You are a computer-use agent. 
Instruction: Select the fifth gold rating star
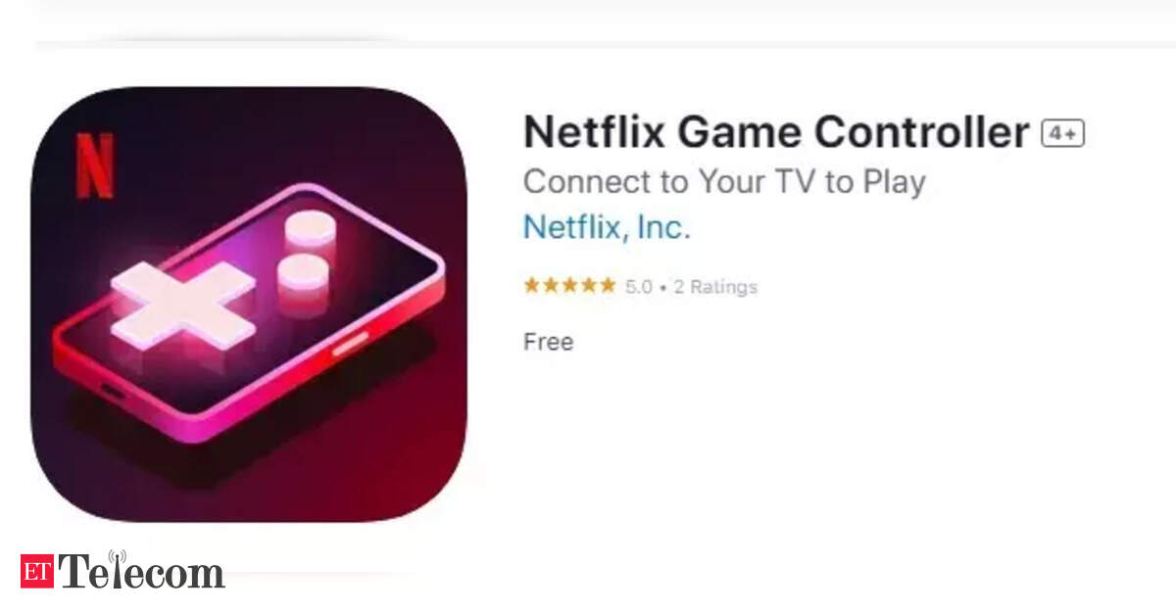(x=608, y=286)
